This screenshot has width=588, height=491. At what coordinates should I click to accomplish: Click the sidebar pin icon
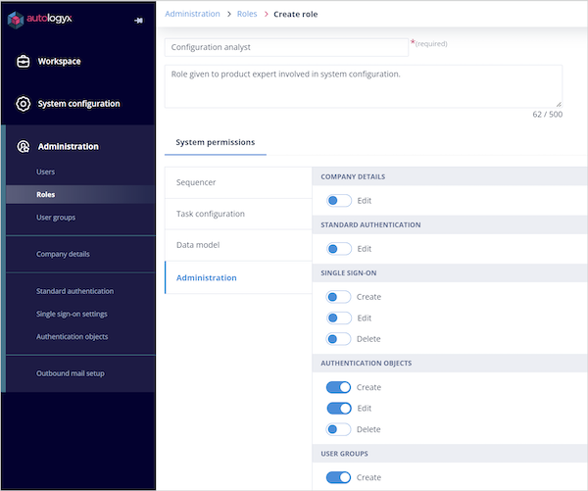138,21
